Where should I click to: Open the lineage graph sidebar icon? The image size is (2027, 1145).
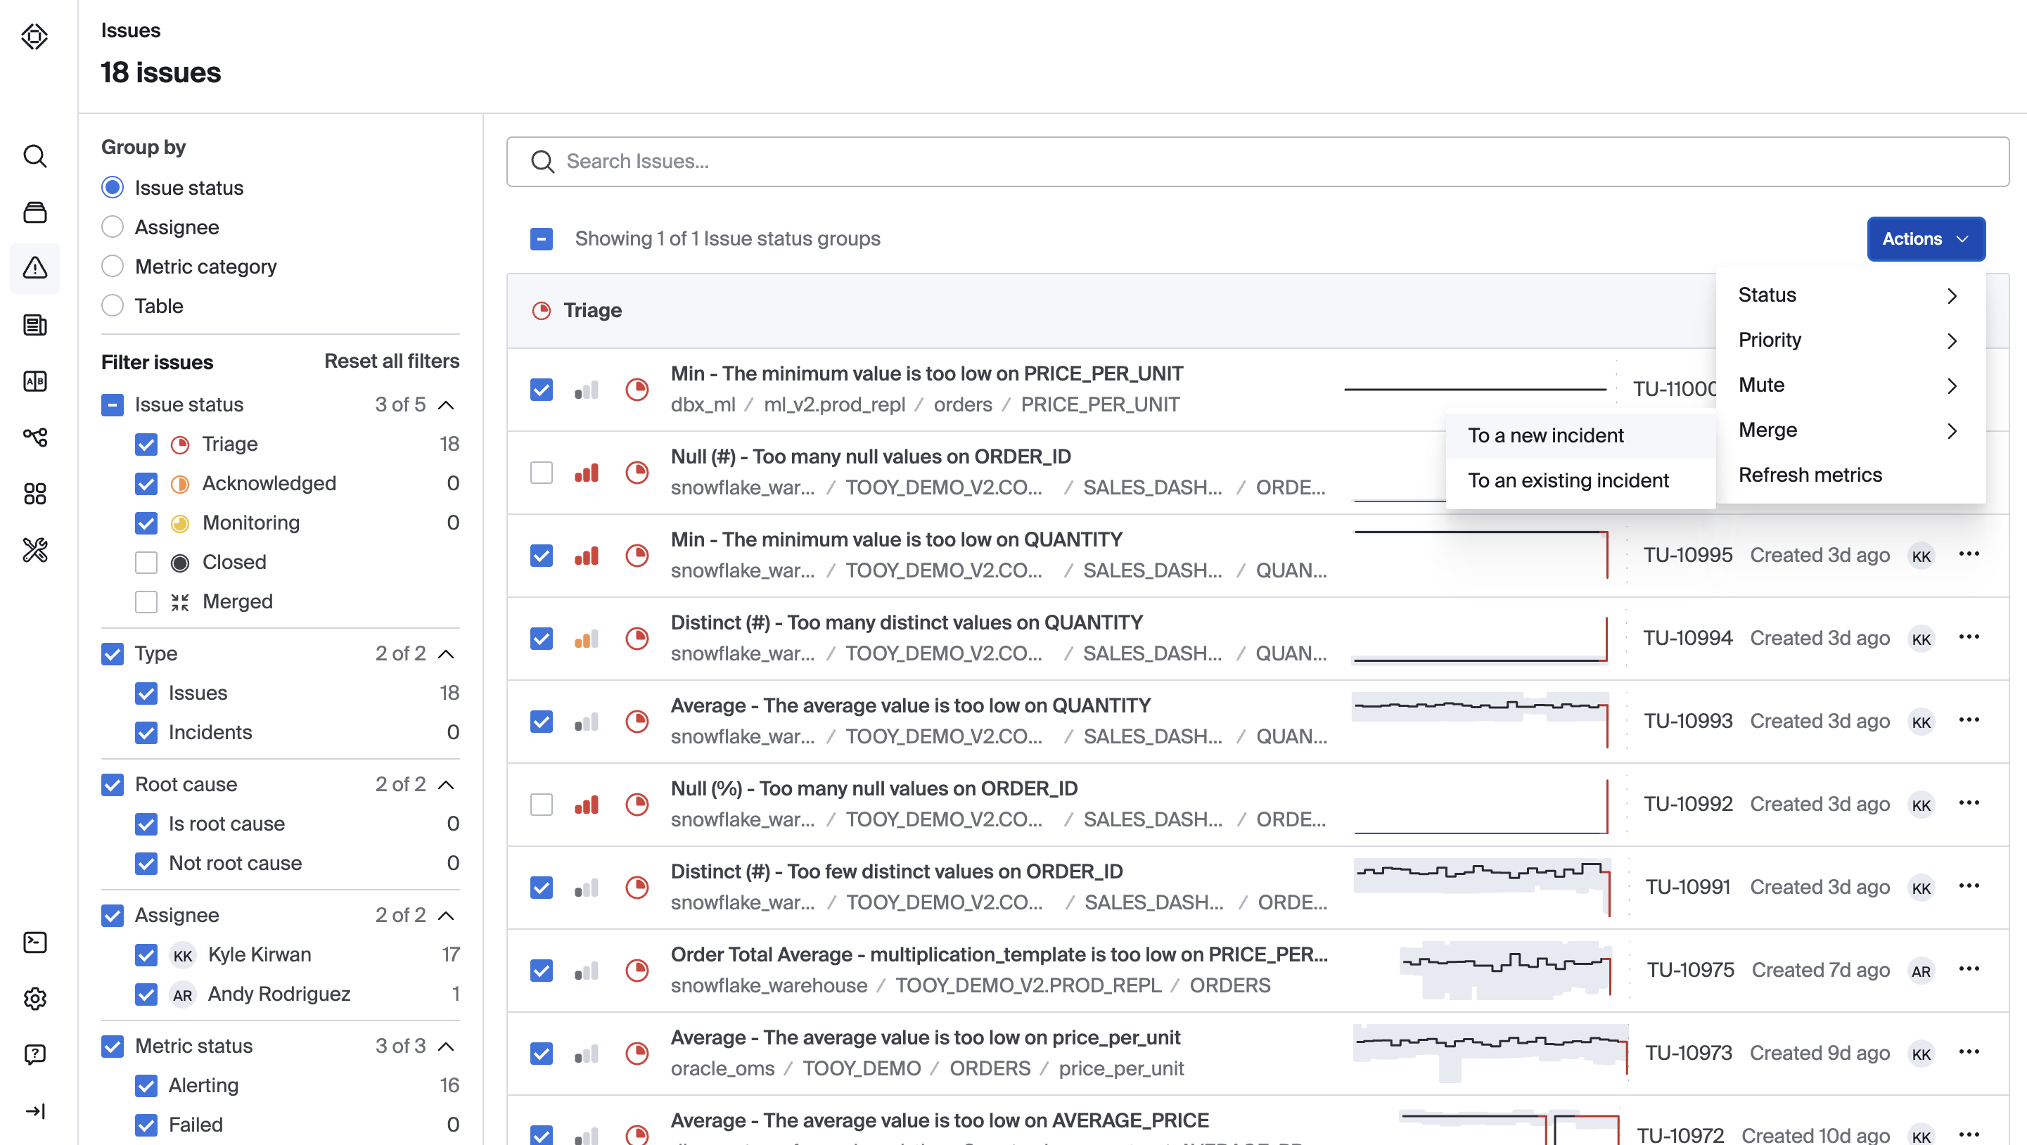coord(34,437)
